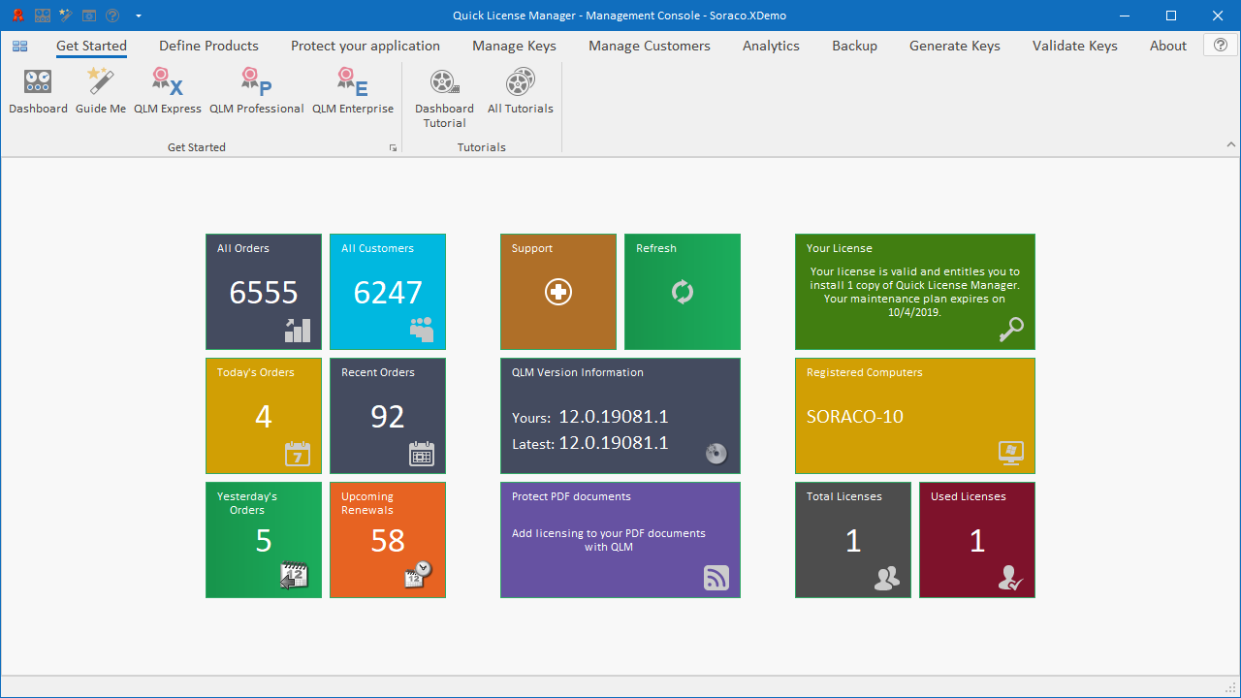Click the Support tile plus icon
1241x698 pixels.
[558, 292]
